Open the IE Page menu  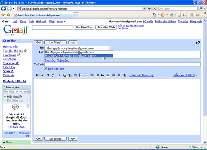coord(183,15)
